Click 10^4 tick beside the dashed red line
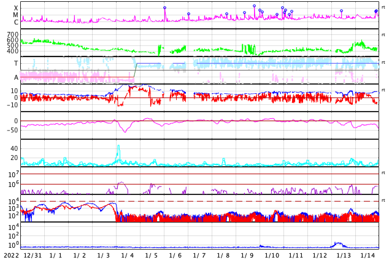The width and height of the screenshot is (389, 260). 13,201
